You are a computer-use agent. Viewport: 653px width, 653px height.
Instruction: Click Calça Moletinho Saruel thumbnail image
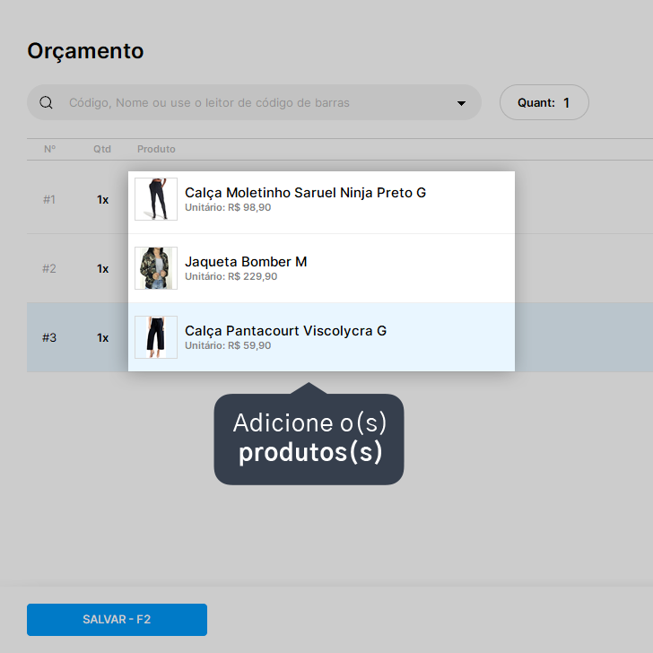(156, 199)
